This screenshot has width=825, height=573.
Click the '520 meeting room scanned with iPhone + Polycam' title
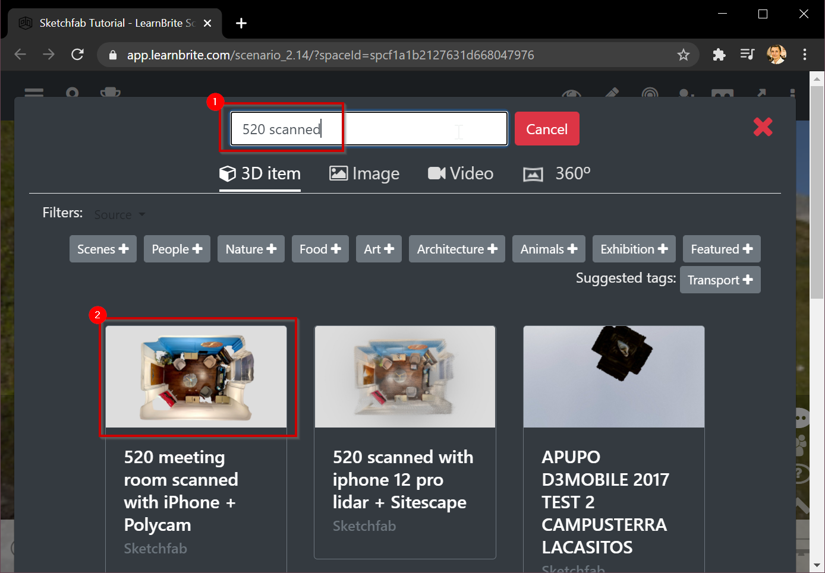(181, 491)
